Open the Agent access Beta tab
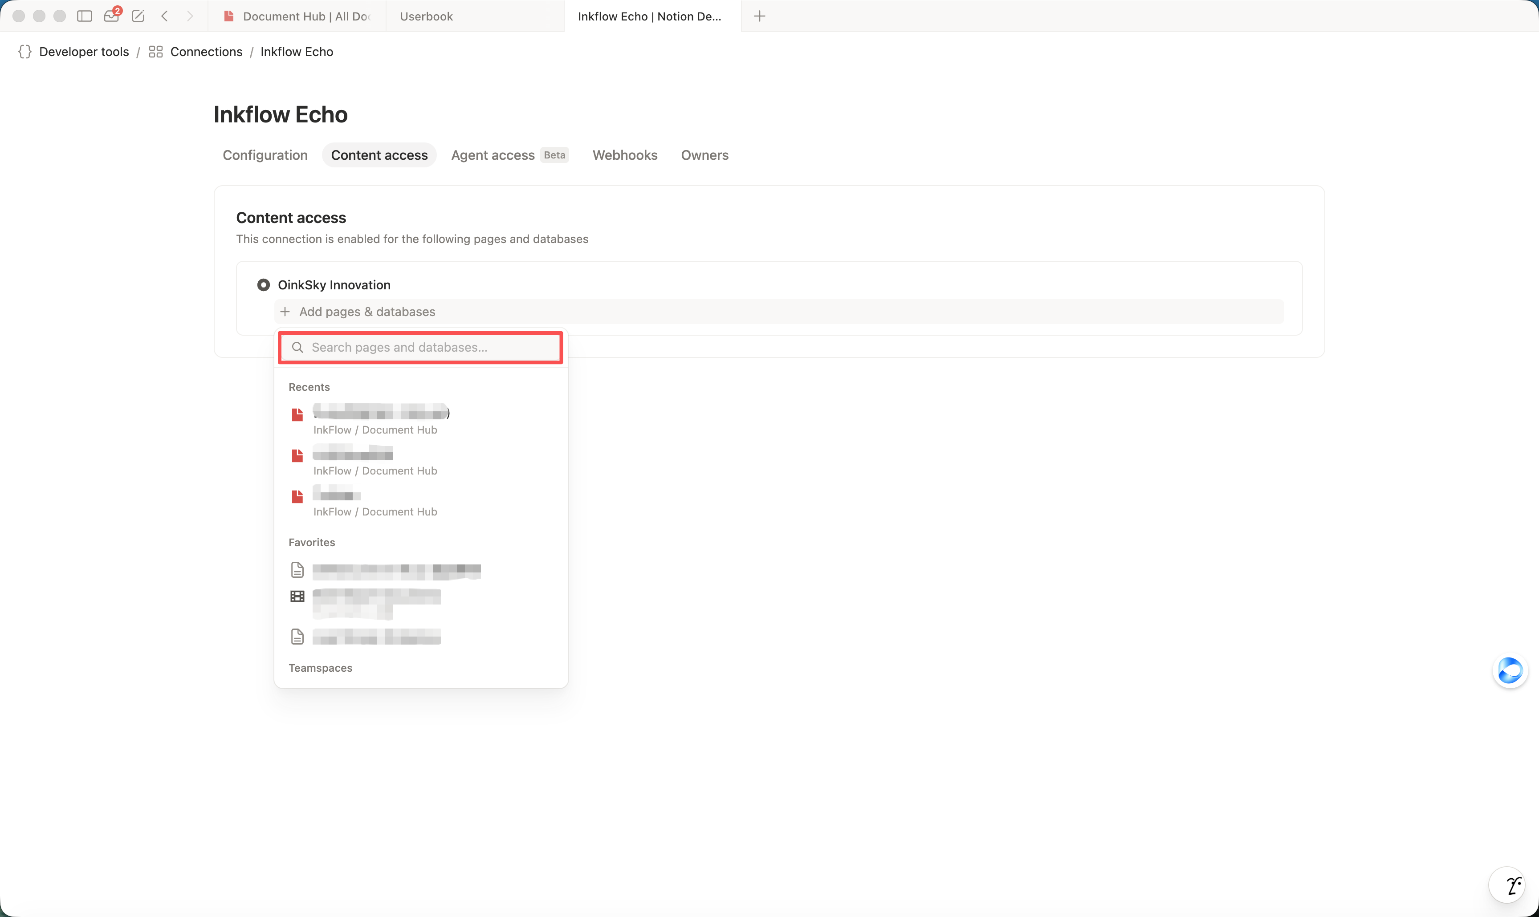The height and width of the screenshot is (917, 1539). point(509,155)
